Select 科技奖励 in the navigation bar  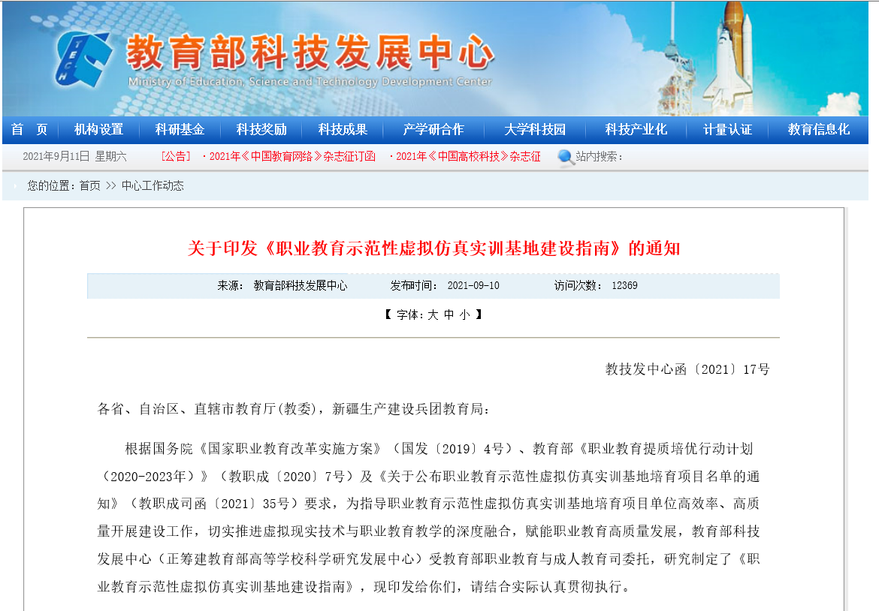tap(261, 130)
